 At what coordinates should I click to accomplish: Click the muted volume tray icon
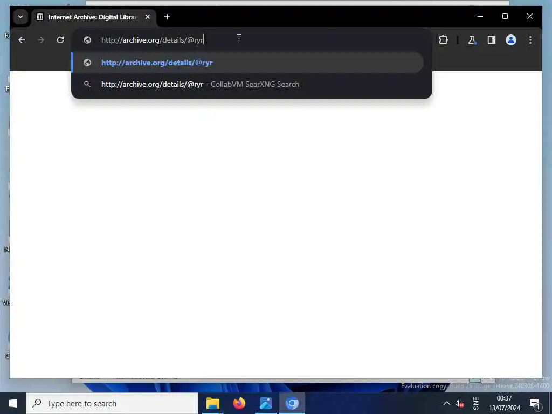tap(459, 404)
